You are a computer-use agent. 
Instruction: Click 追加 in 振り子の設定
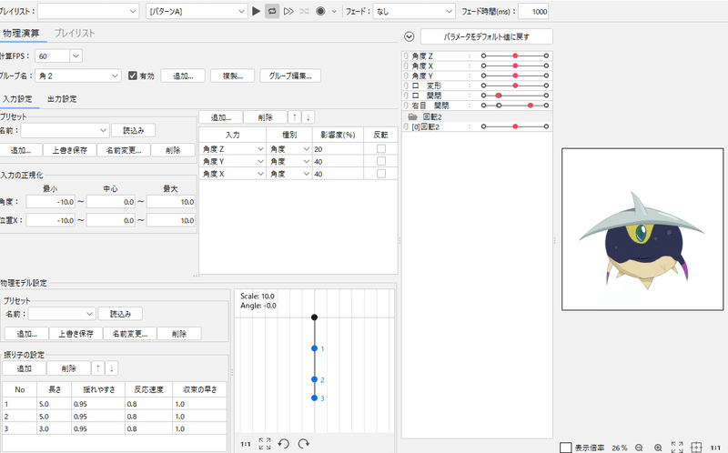coord(25,368)
